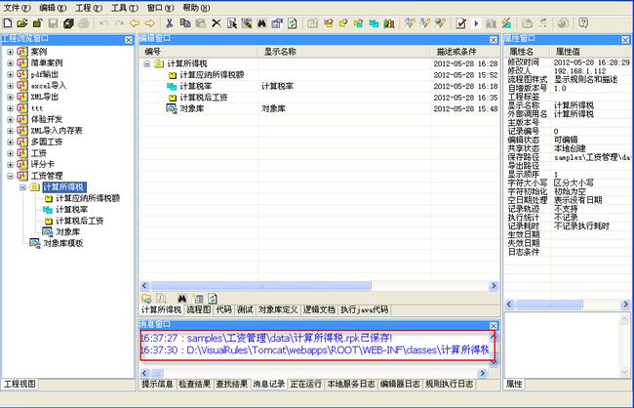Collapse 计算所得税 row in editor window

tap(146, 63)
